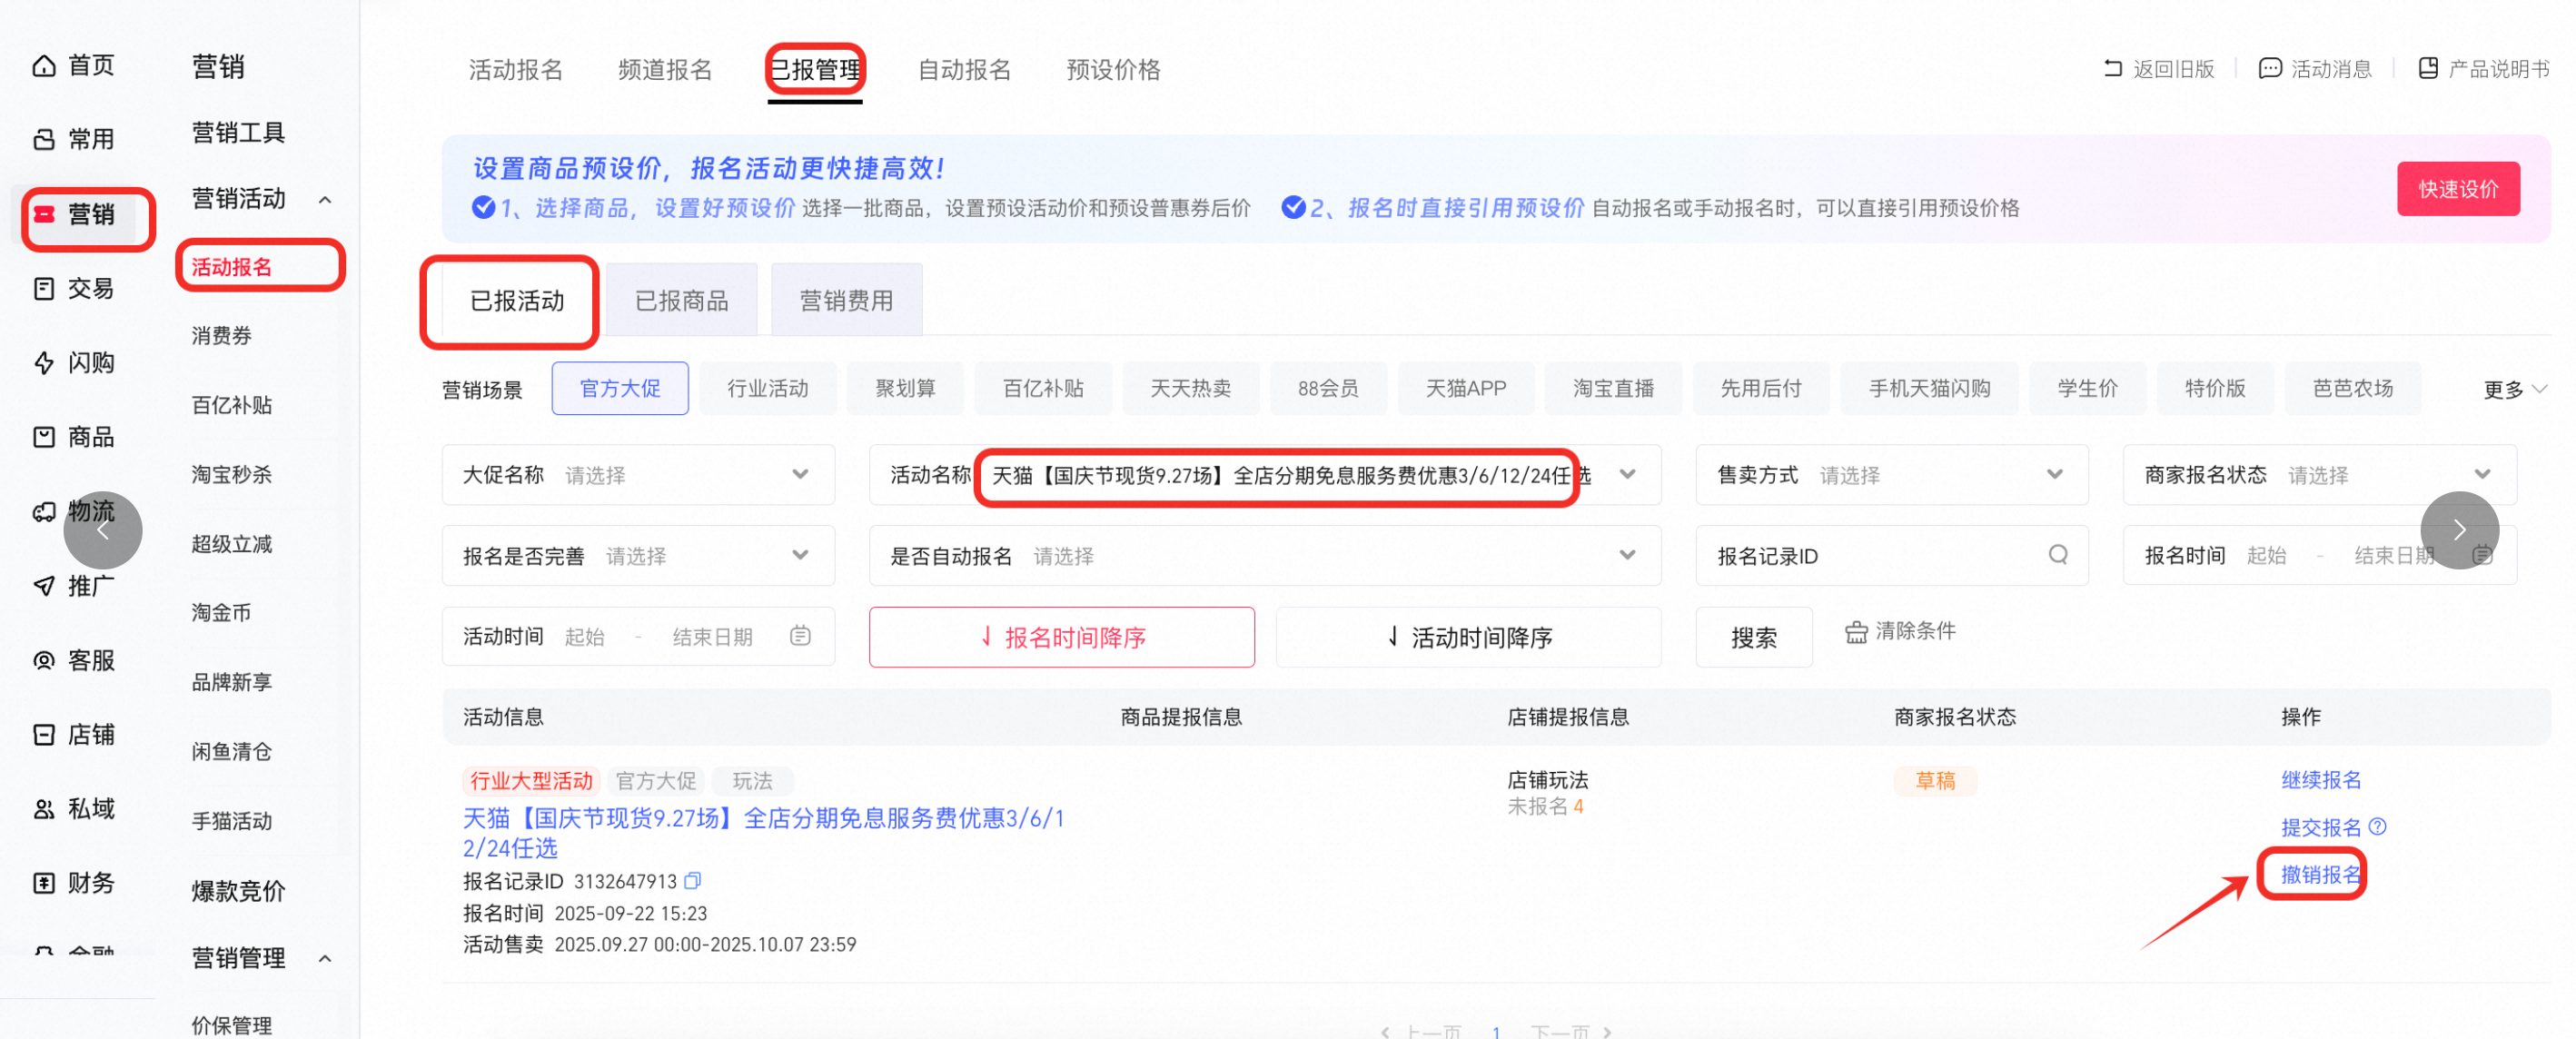Select the 行业活动 scene filter
Viewport: 2576px width, 1039px height.
(x=767, y=389)
